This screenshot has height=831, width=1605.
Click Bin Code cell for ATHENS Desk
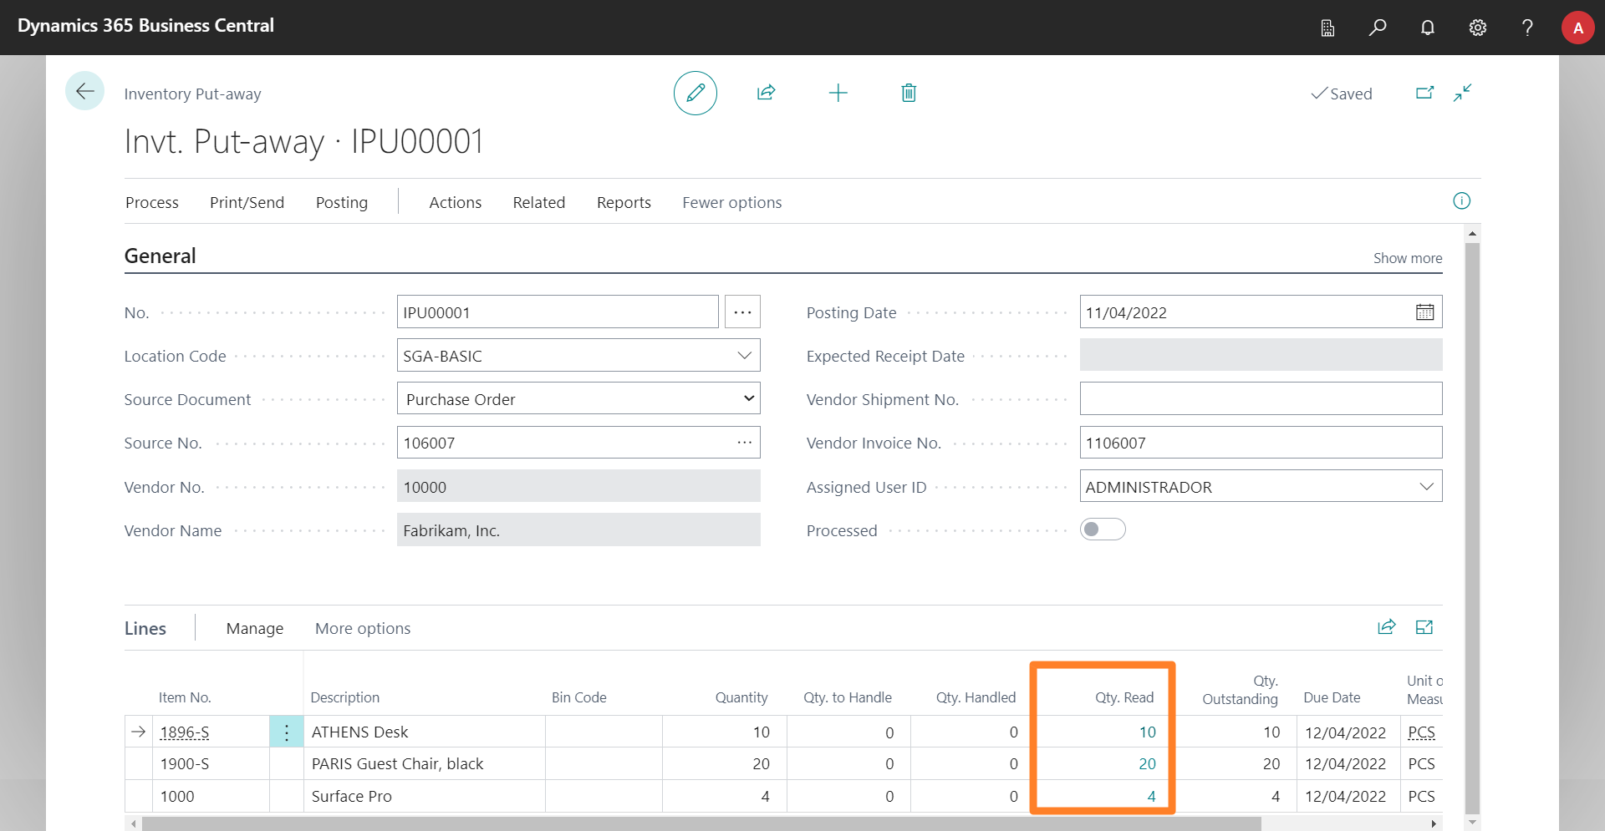[604, 732]
